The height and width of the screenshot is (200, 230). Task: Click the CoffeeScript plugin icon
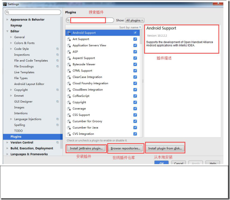click(69, 96)
